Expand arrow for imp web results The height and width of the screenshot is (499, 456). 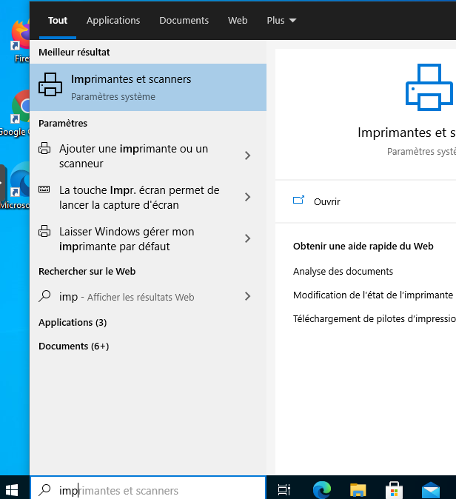pos(247,296)
